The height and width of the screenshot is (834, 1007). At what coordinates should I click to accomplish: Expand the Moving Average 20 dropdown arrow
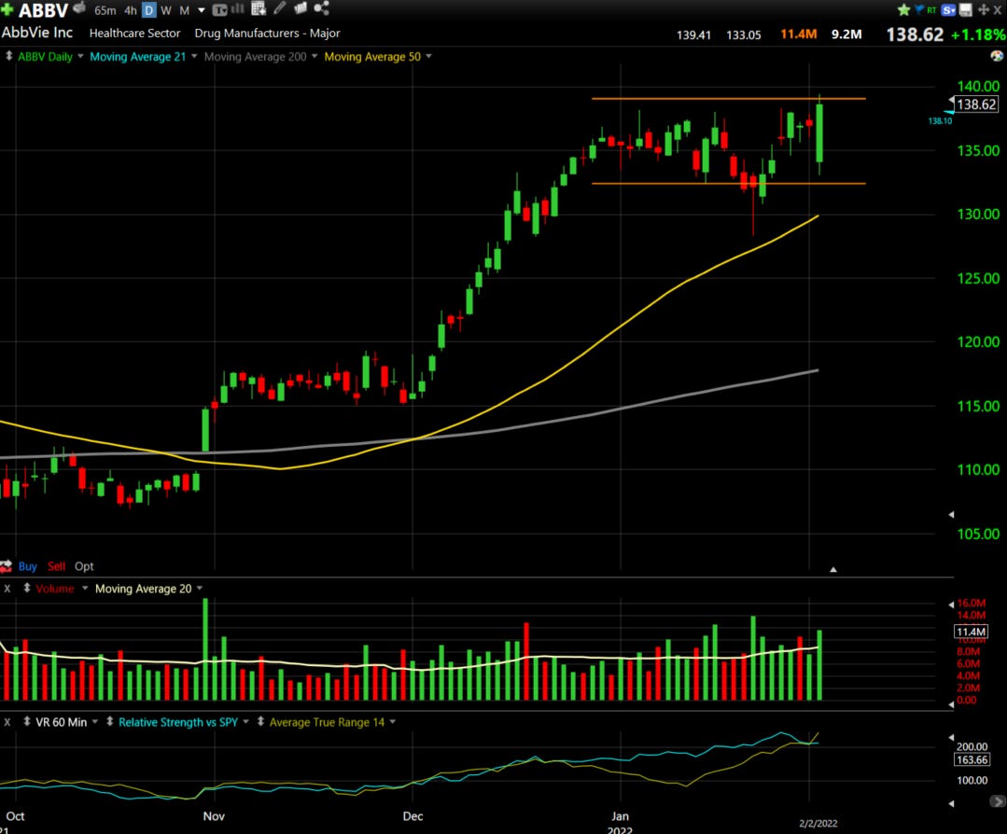coord(199,588)
